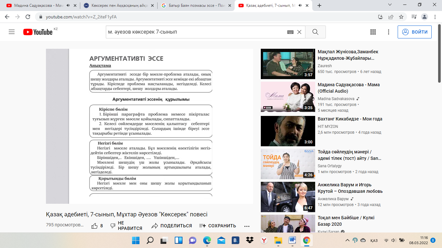Open Chrome media controls icon
Screen dimensions: 442x248
pyautogui.click(x=414, y=17)
